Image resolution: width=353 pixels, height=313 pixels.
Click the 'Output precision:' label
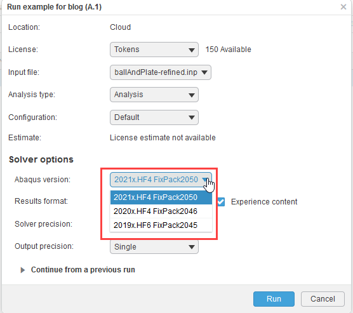tap(44, 246)
